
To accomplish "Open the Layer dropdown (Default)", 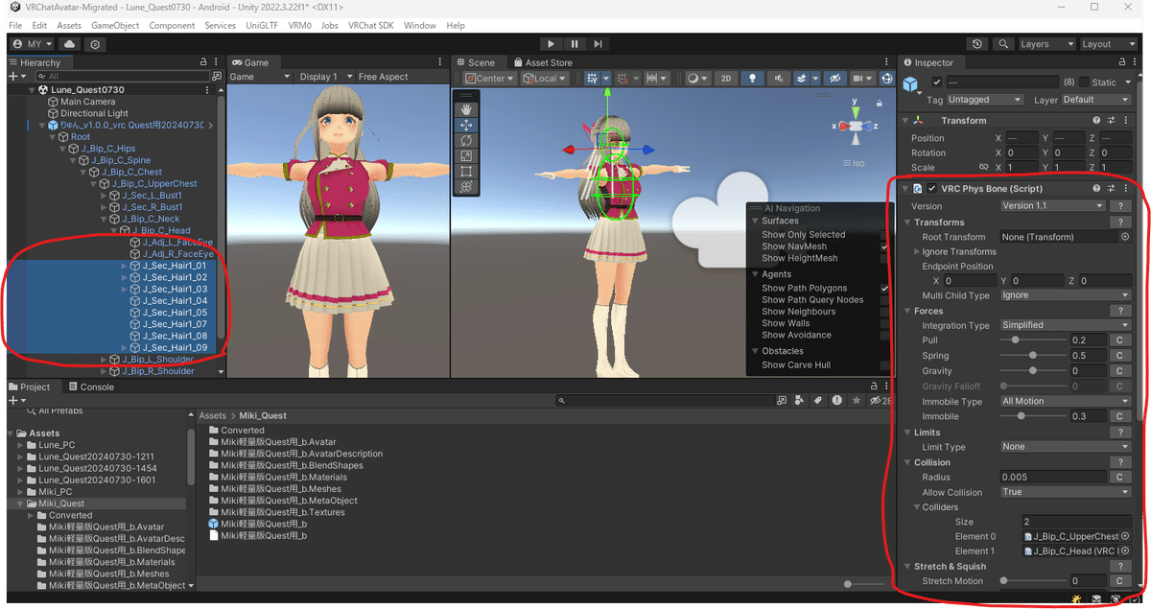I will click(1096, 100).
